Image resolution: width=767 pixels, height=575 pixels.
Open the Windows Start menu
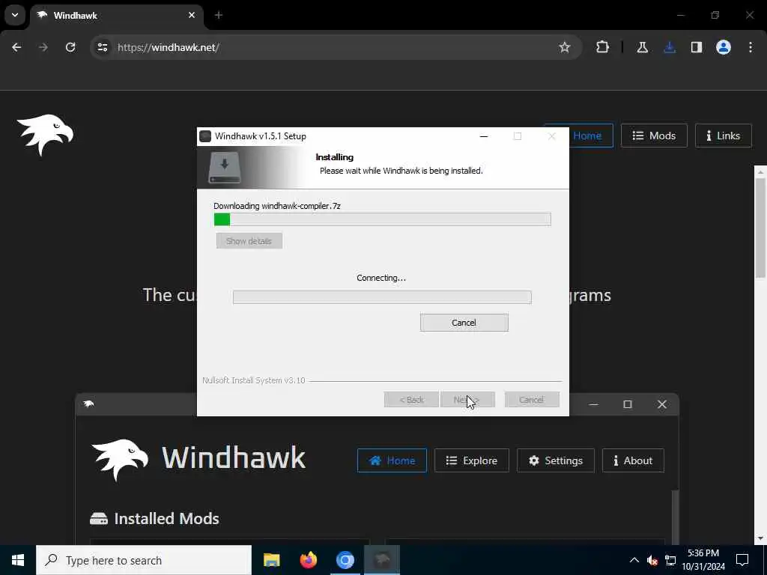pos(18,560)
